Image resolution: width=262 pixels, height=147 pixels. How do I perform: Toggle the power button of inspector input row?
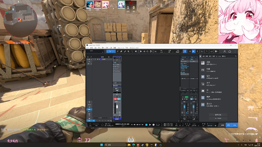[x=114, y=62]
